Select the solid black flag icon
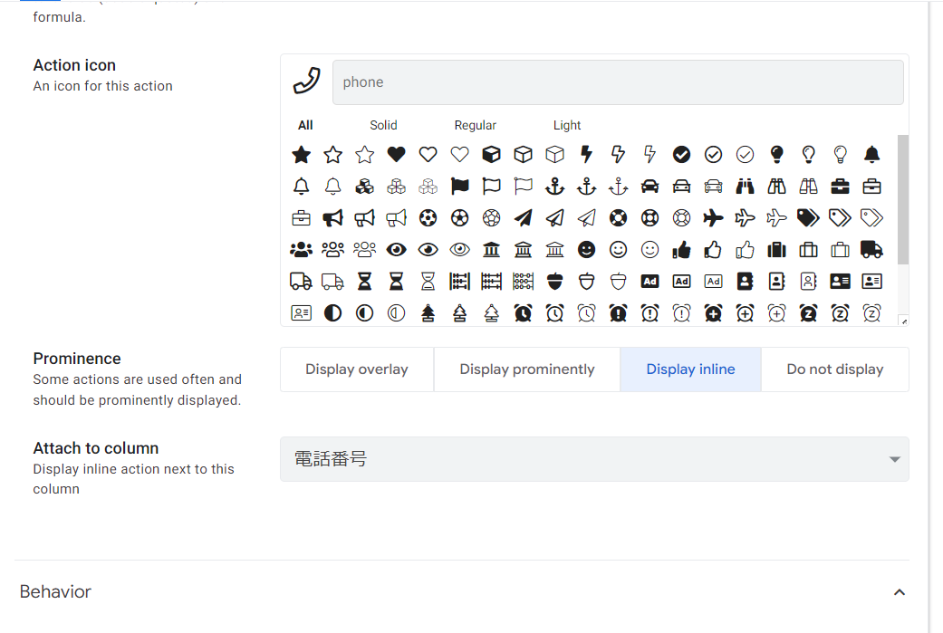 tap(459, 187)
